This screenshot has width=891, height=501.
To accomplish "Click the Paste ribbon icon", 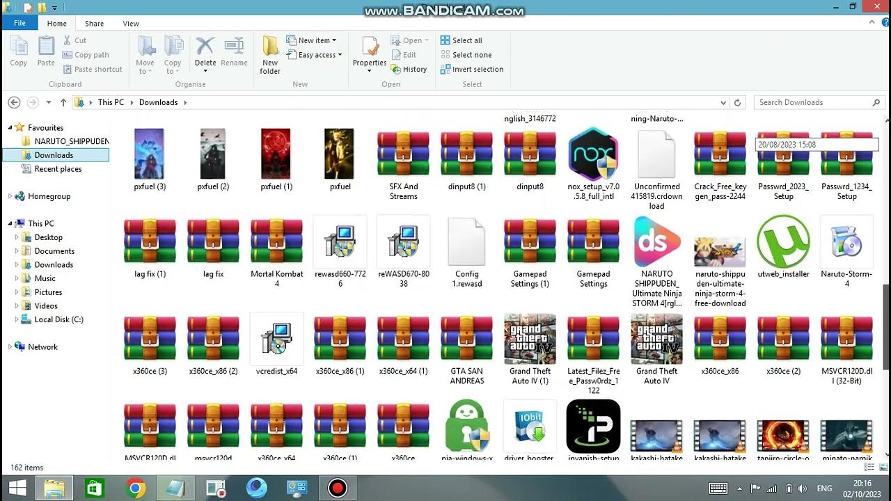I will pos(46,52).
